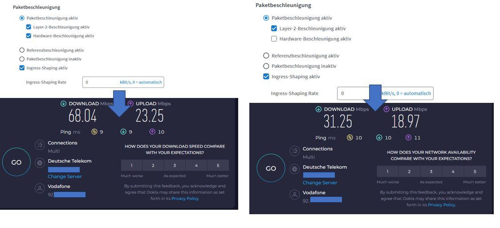Select Referenzbeschleunigung aktiv radio in the left settings
Image resolution: width=500 pixels, height=228 pixels.
point(22,50)
